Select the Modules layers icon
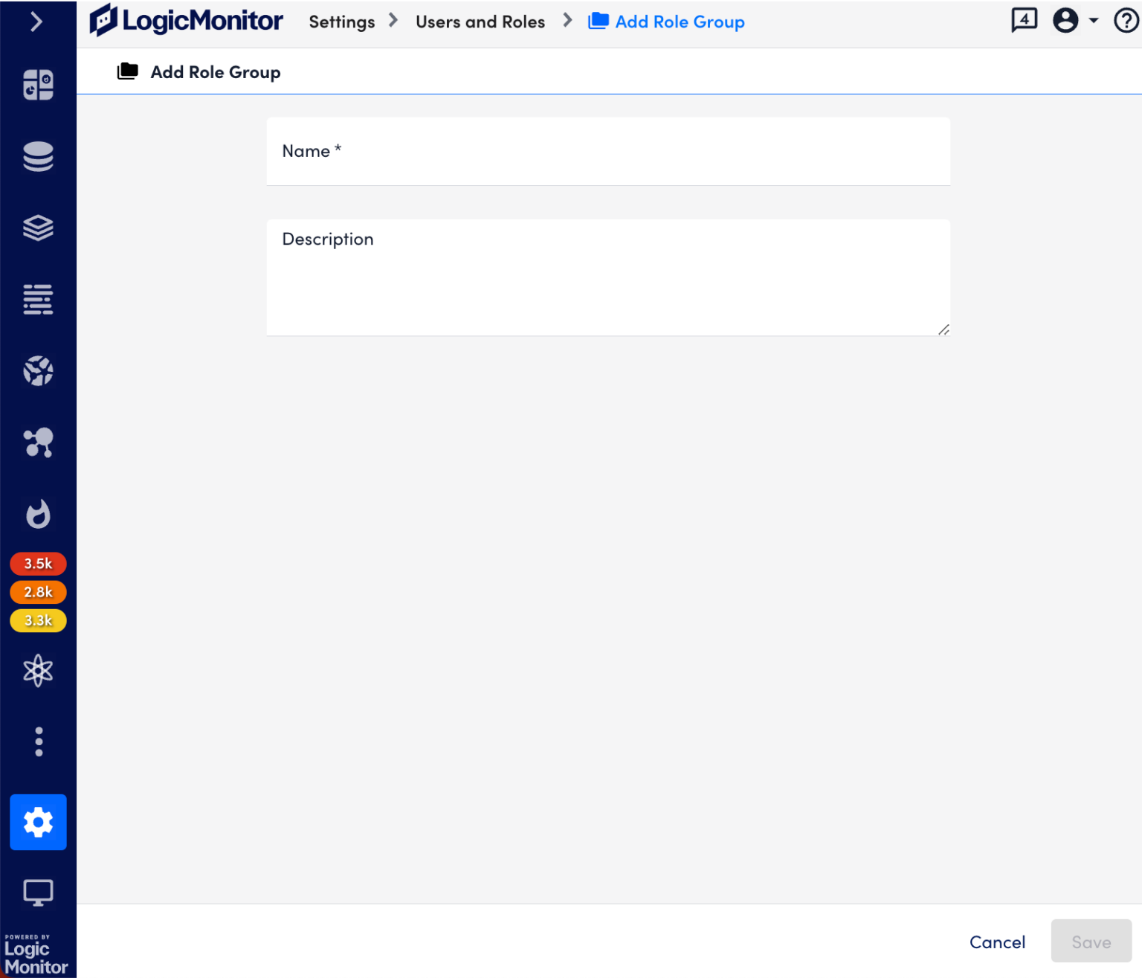 (38, 228)
